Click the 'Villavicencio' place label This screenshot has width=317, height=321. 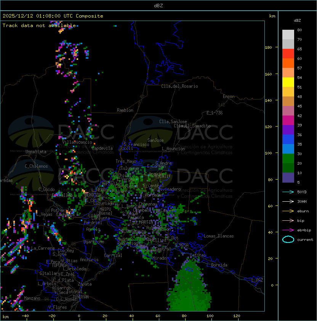point(77,142)
